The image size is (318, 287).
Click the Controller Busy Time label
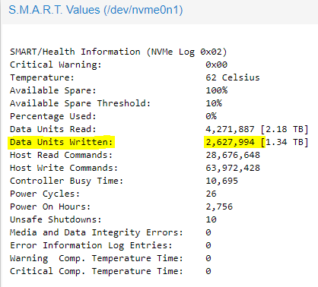pos(66,181)
